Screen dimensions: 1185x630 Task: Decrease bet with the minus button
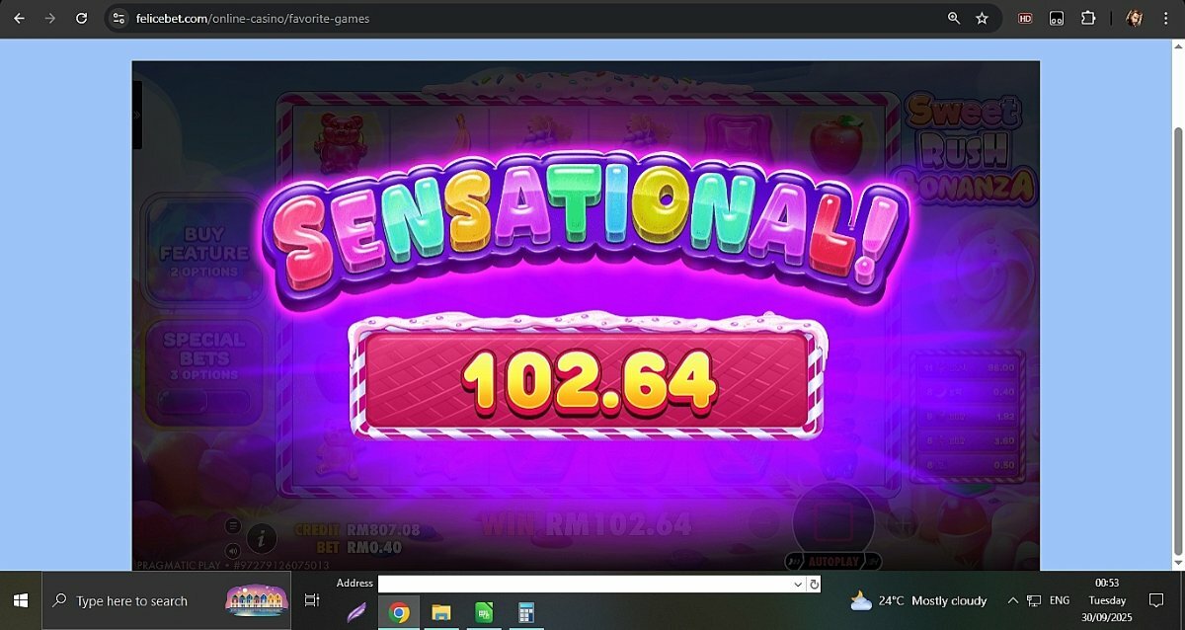coord(763,521)
